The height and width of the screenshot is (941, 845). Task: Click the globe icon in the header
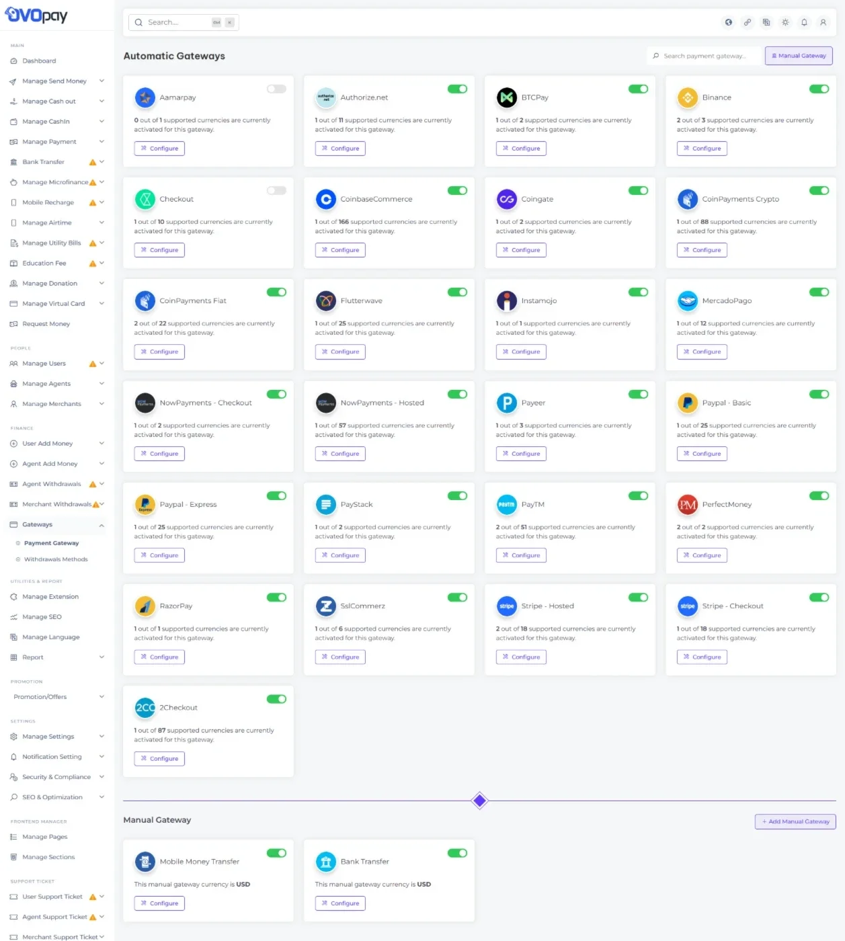tap(728, 22)
